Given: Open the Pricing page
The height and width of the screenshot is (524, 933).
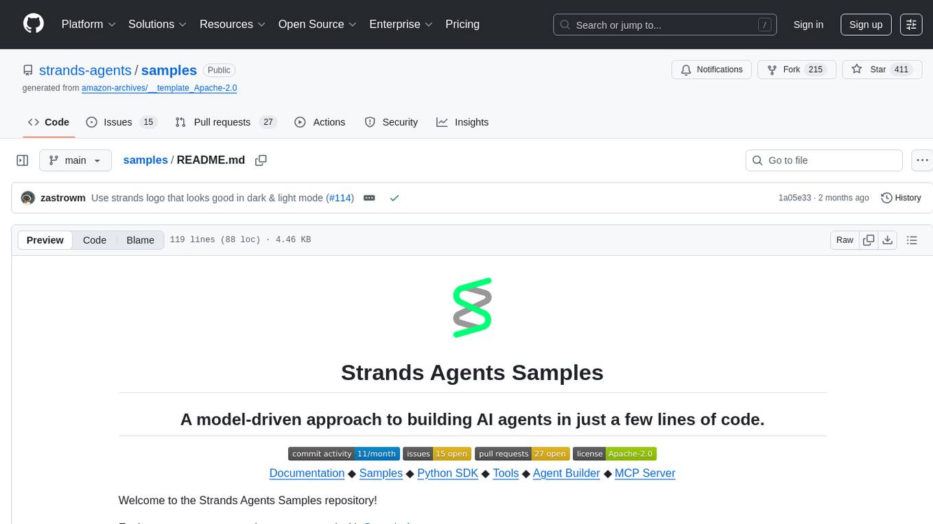Looking at the screenshot, I should pyautogui.click(x=462, y=24).
